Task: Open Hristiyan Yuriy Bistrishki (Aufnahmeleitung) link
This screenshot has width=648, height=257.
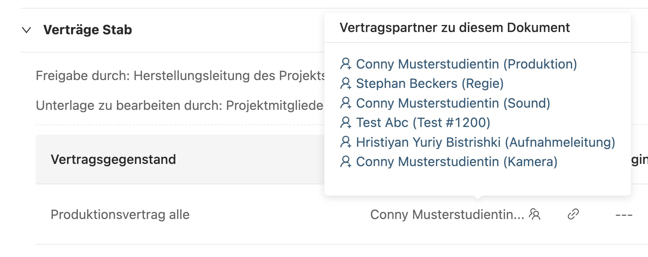Action: click(x=485, y=142)
